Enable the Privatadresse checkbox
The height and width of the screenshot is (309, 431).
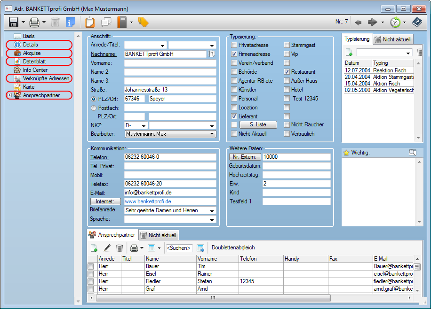(234, 45)
